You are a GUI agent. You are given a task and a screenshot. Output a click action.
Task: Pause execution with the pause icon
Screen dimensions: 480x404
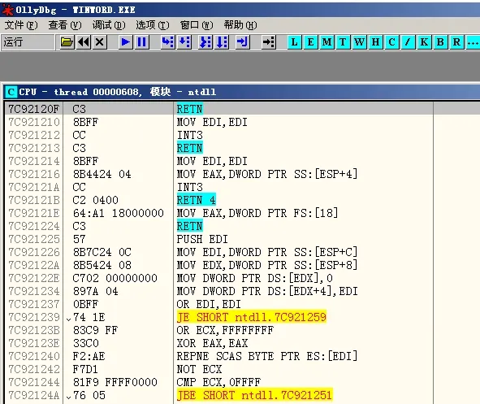(x=141, y=42)
